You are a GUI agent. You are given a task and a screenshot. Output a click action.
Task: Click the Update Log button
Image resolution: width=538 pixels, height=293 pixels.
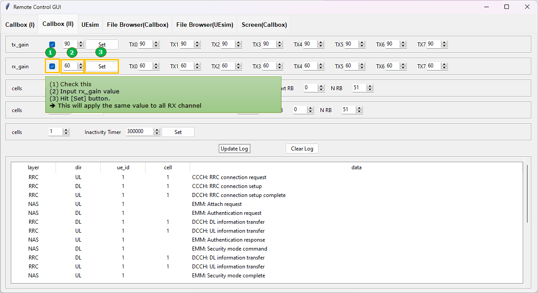235,148
